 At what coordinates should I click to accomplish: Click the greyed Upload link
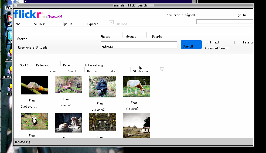(x=122, y=24)
